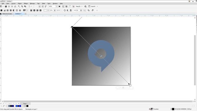Select the no-color swatch in palette

[7, 106]
